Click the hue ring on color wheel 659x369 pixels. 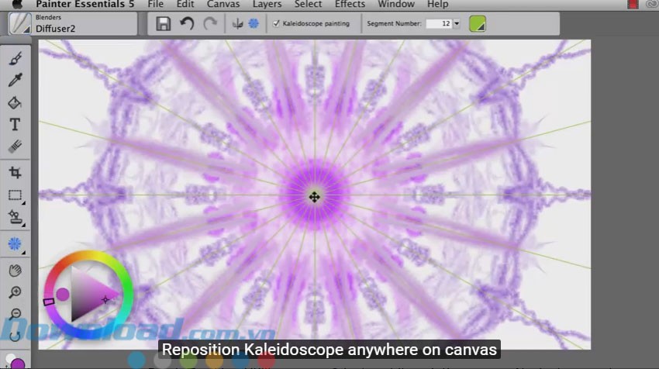(88, 259)
